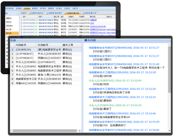Screen dimensions: 175x136
Task: Select 聊天内容 in the left sidebar
Action: tap(9, 33)
